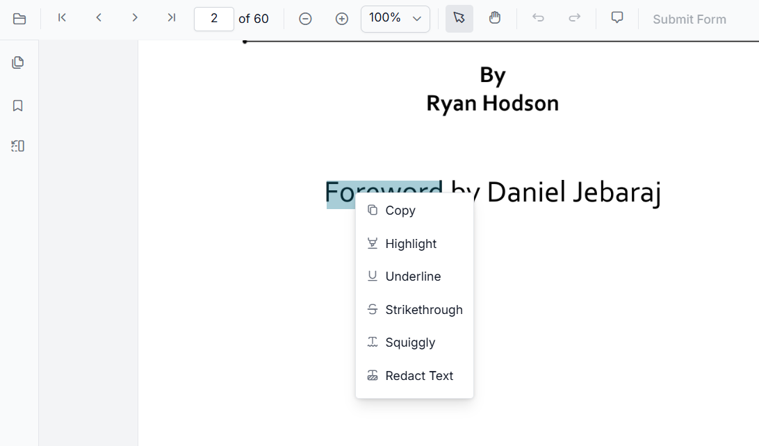Go to the next page
Screen dimensions: 759x446
(135, 17)
